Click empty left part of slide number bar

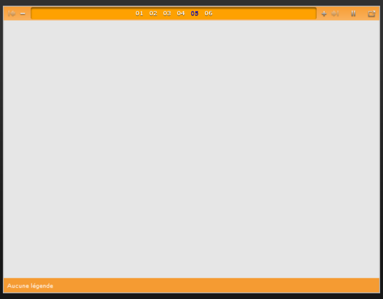pos(81,13)
